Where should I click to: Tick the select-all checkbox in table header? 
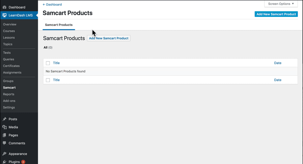(x=48, y=63)
